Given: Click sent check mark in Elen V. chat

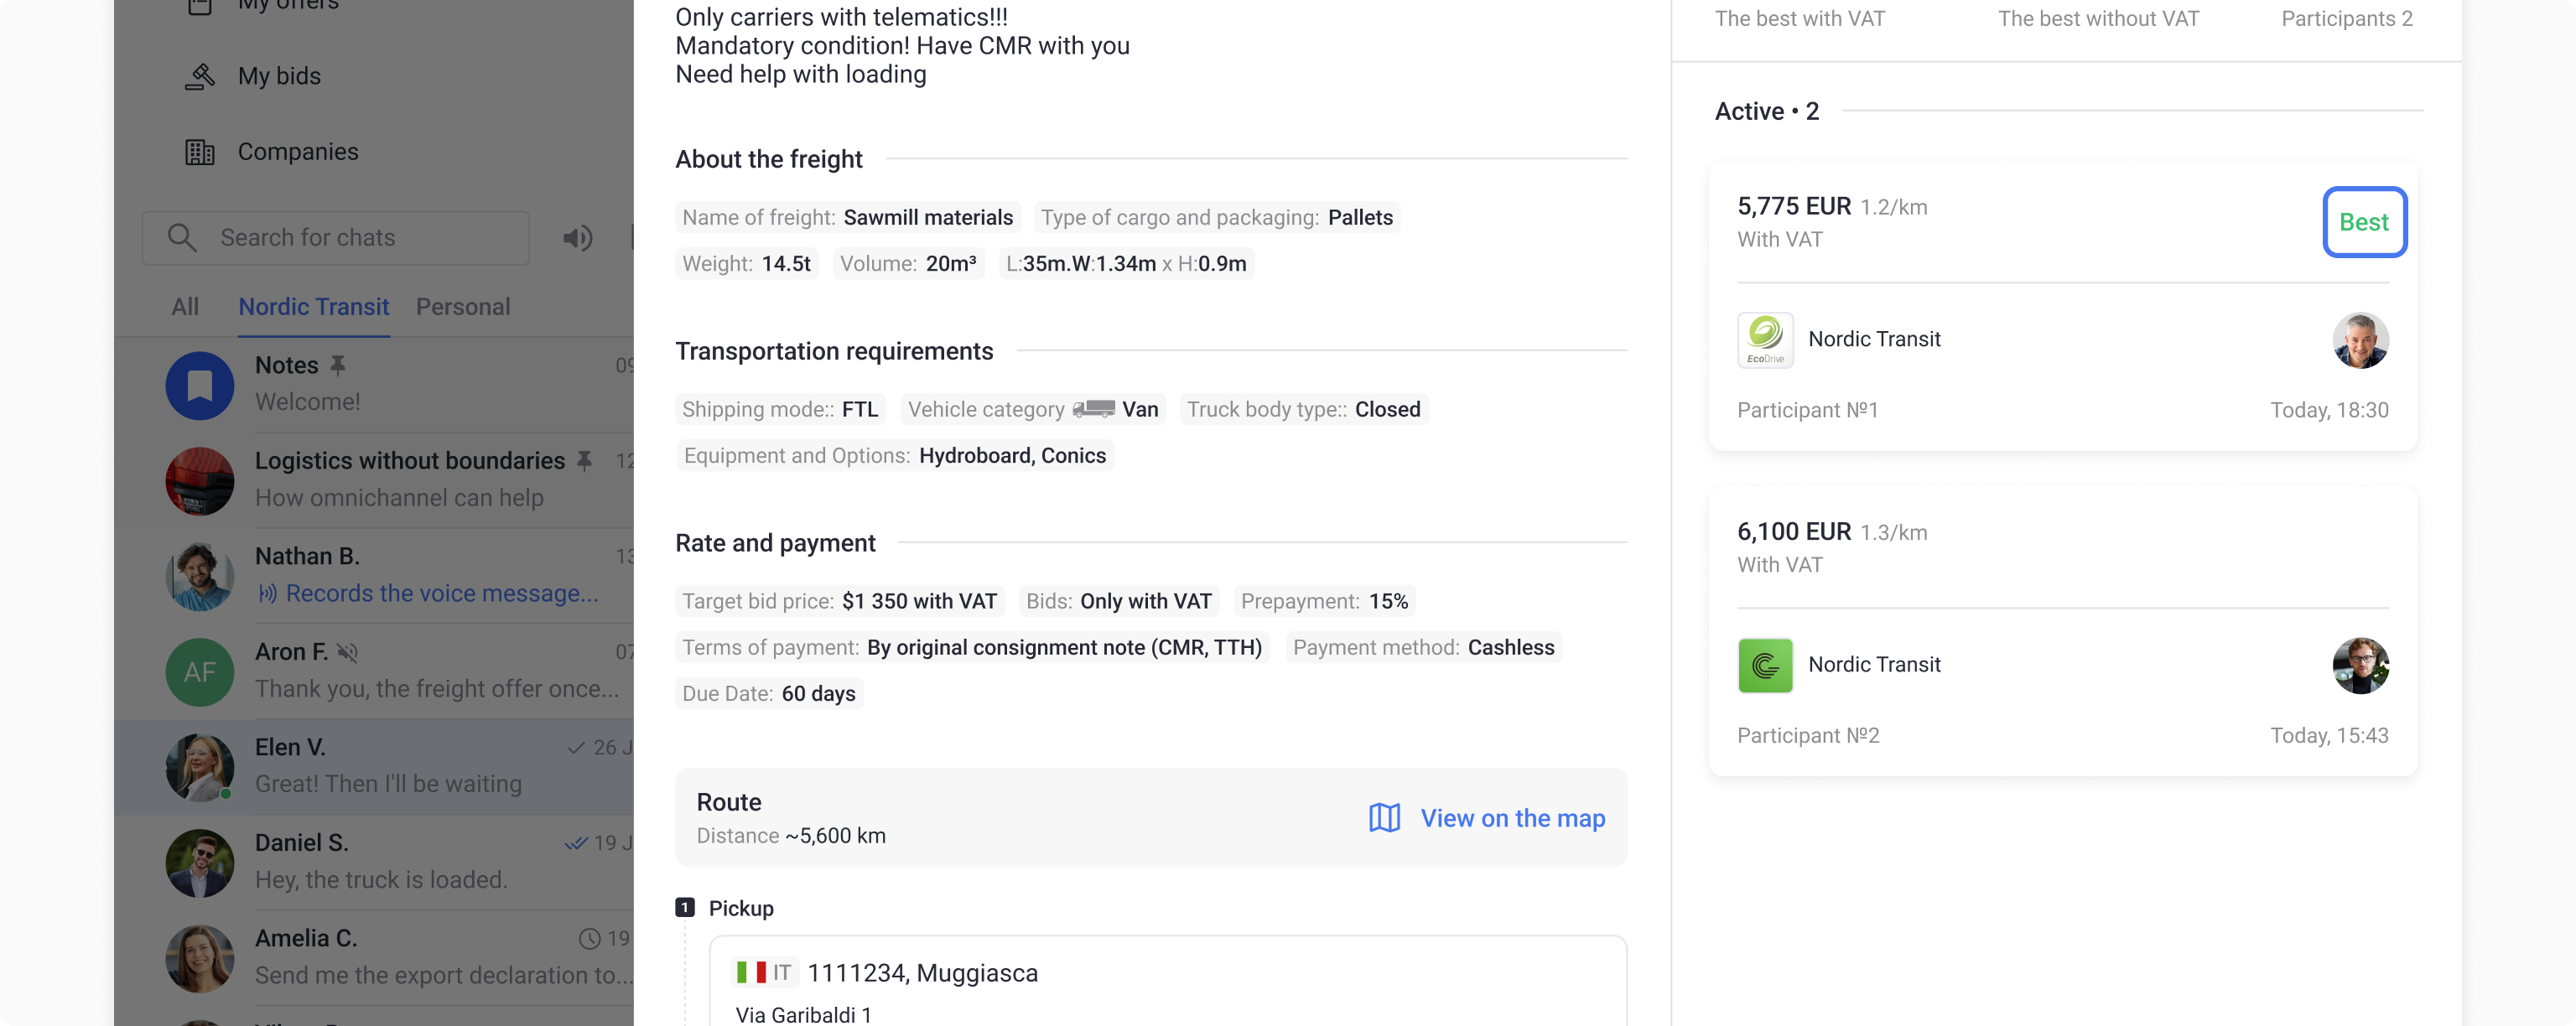Looking at the screenshot, I should [x=576, y=747].
